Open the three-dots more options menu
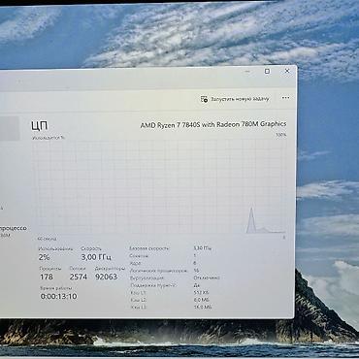 (285, 98)
